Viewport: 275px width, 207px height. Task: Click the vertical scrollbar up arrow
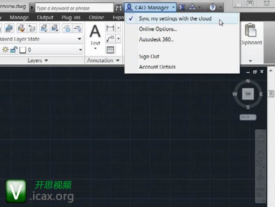click(x=271, y=71)
